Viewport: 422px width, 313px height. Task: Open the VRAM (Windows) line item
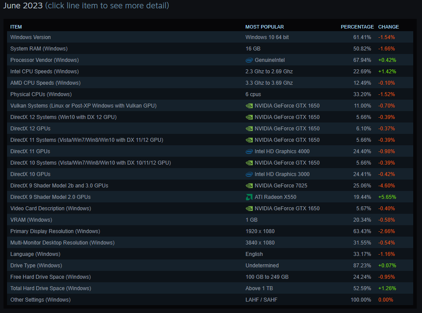click(x=210, y=220)
